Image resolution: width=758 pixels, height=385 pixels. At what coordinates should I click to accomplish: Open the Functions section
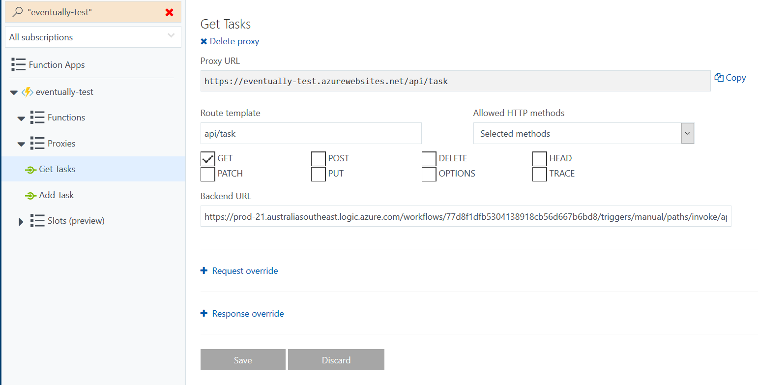(66, 118)
